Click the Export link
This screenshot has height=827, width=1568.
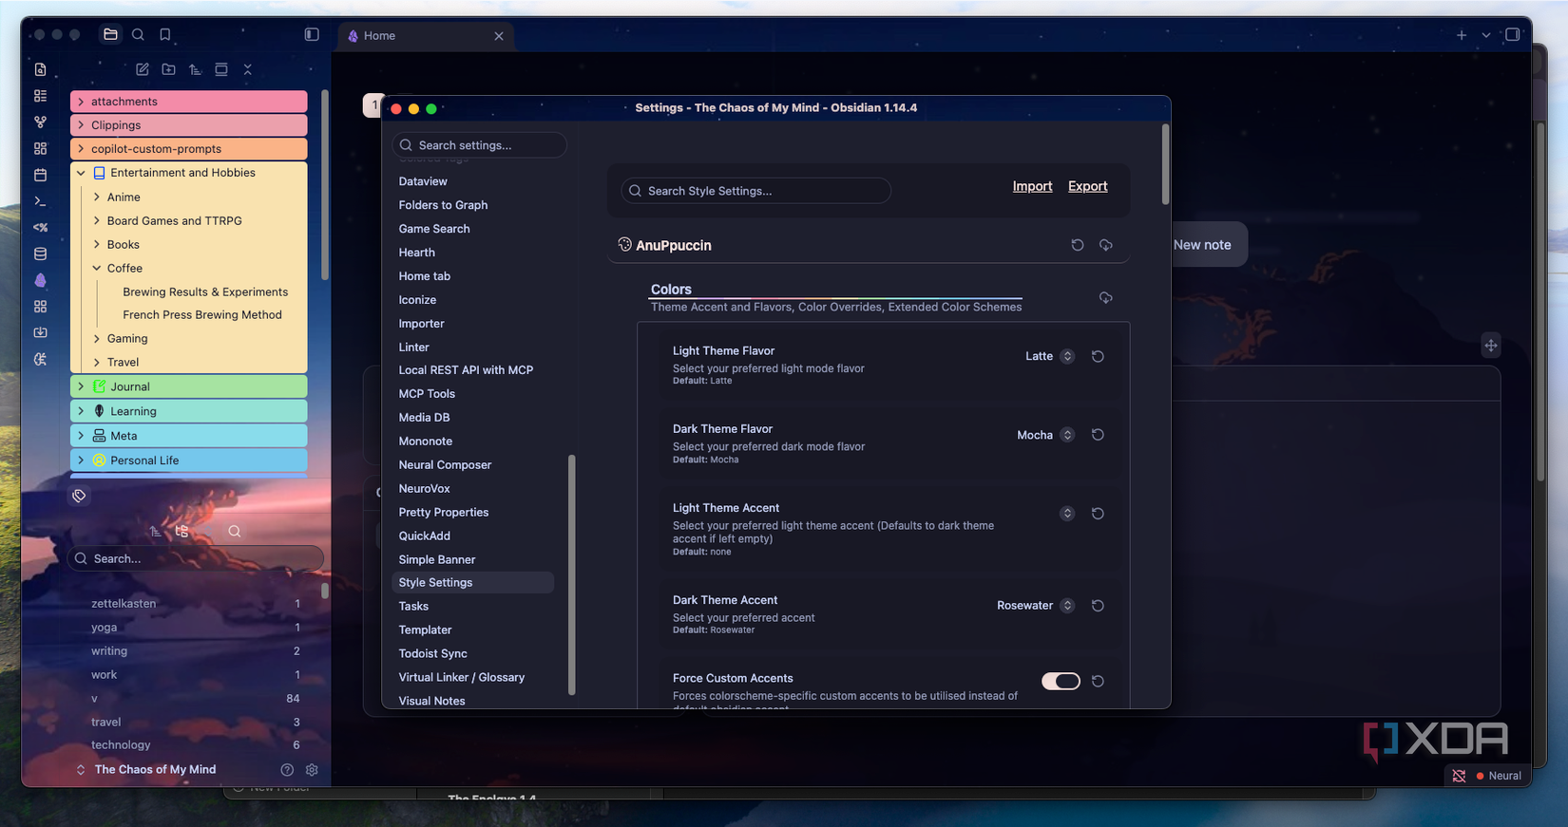click(1087, 186)
